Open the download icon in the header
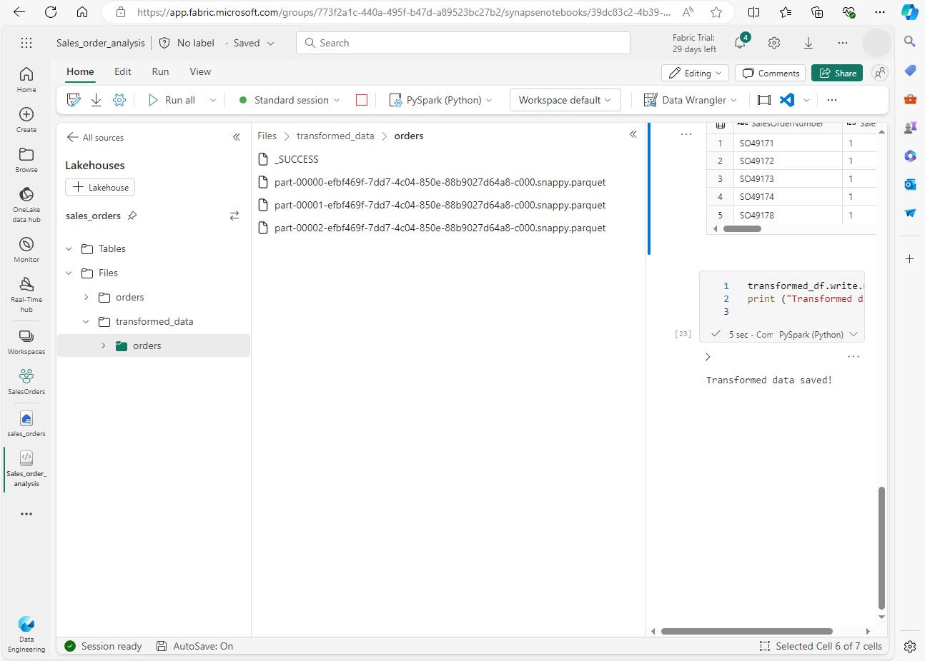The width and height of the screenshot is (925, 661). tap(808, 43)
